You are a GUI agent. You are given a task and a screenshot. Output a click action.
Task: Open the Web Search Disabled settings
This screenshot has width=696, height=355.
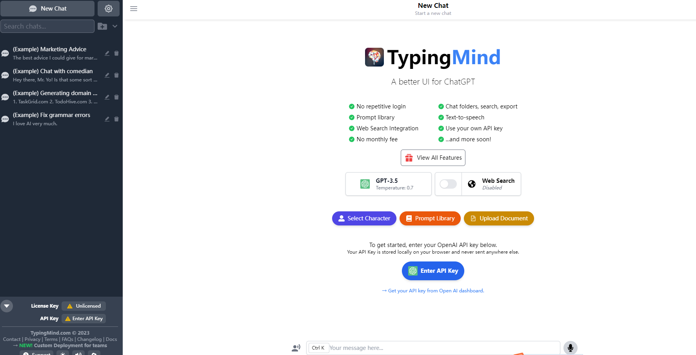coord(491,184)
